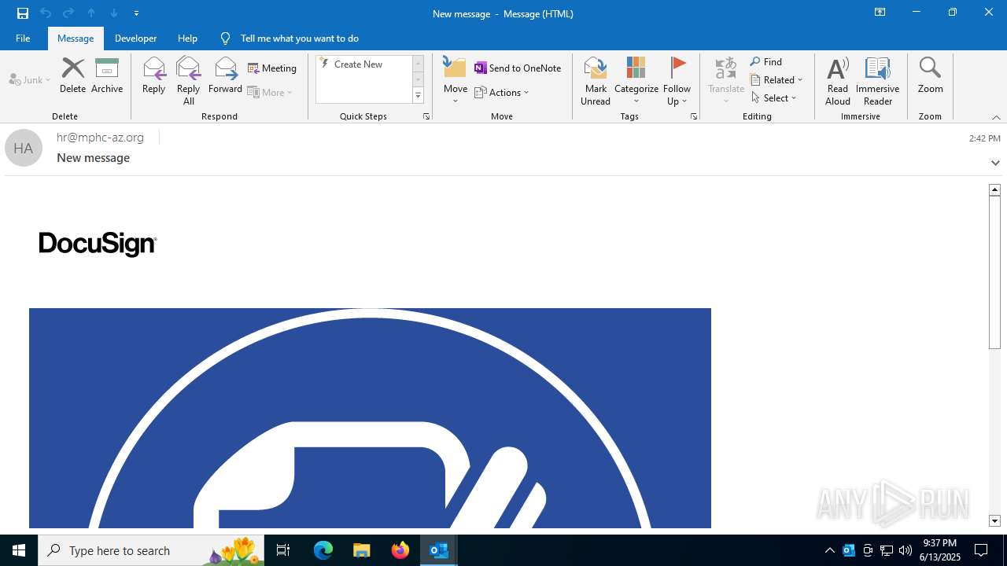
Task: Open the Windows Start menu
Action: (x=19, y=550)
